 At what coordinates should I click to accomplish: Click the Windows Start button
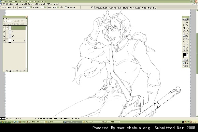[x=5, y=122]
